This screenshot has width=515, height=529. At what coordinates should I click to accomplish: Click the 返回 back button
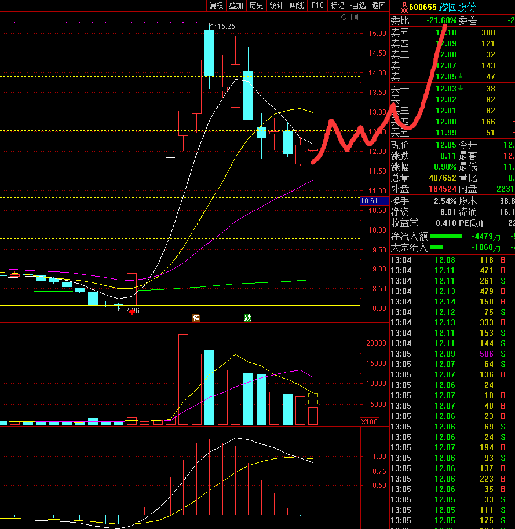pos(378,5)
